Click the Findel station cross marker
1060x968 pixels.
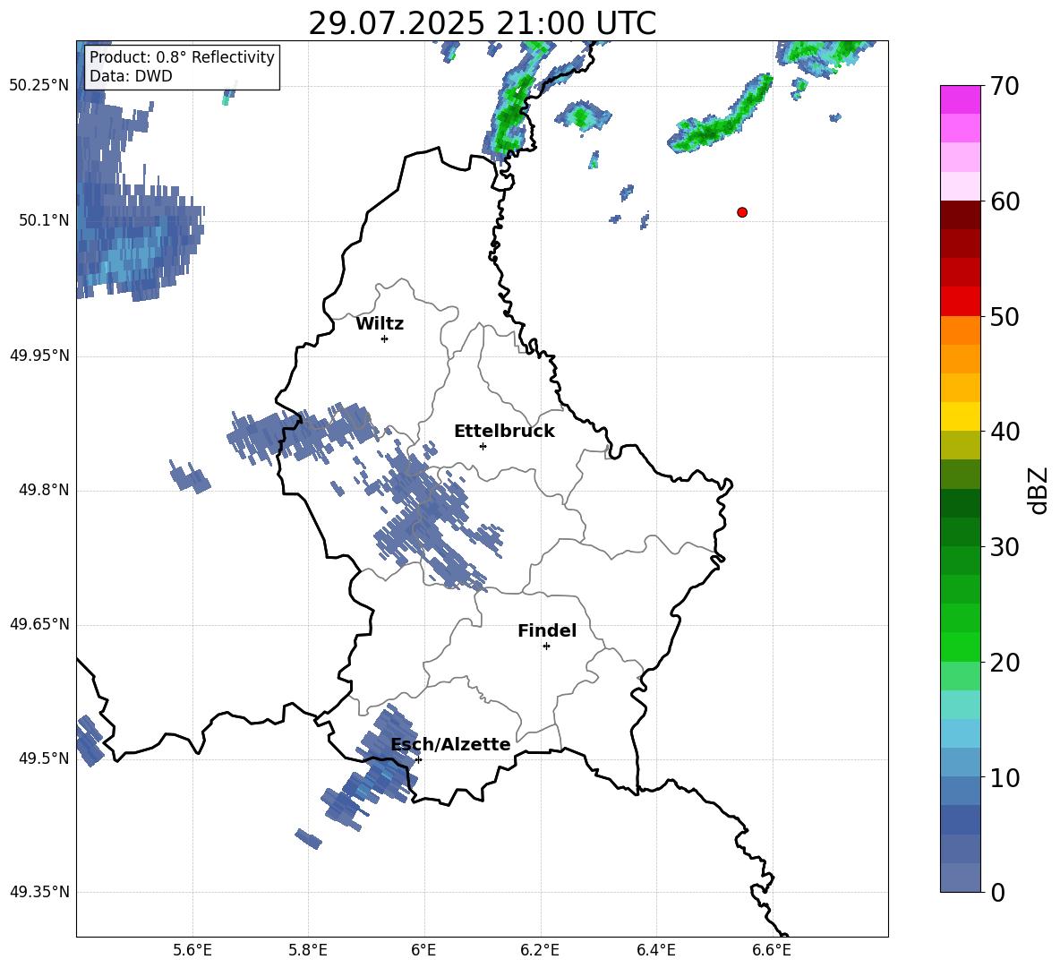click(546, 647)
